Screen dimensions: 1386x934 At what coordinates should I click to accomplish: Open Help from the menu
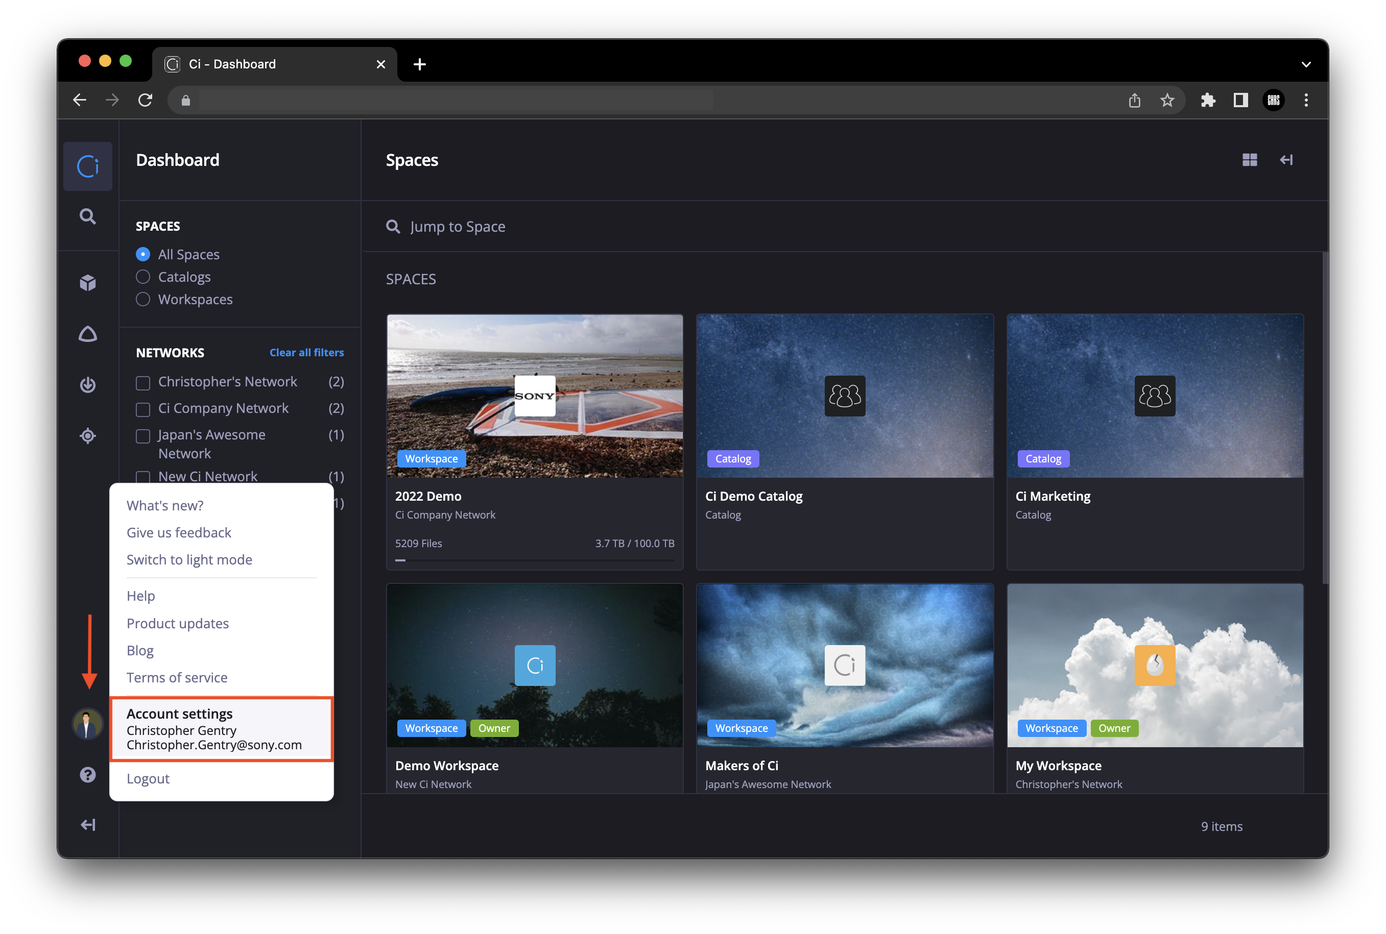tap(140, 596)
